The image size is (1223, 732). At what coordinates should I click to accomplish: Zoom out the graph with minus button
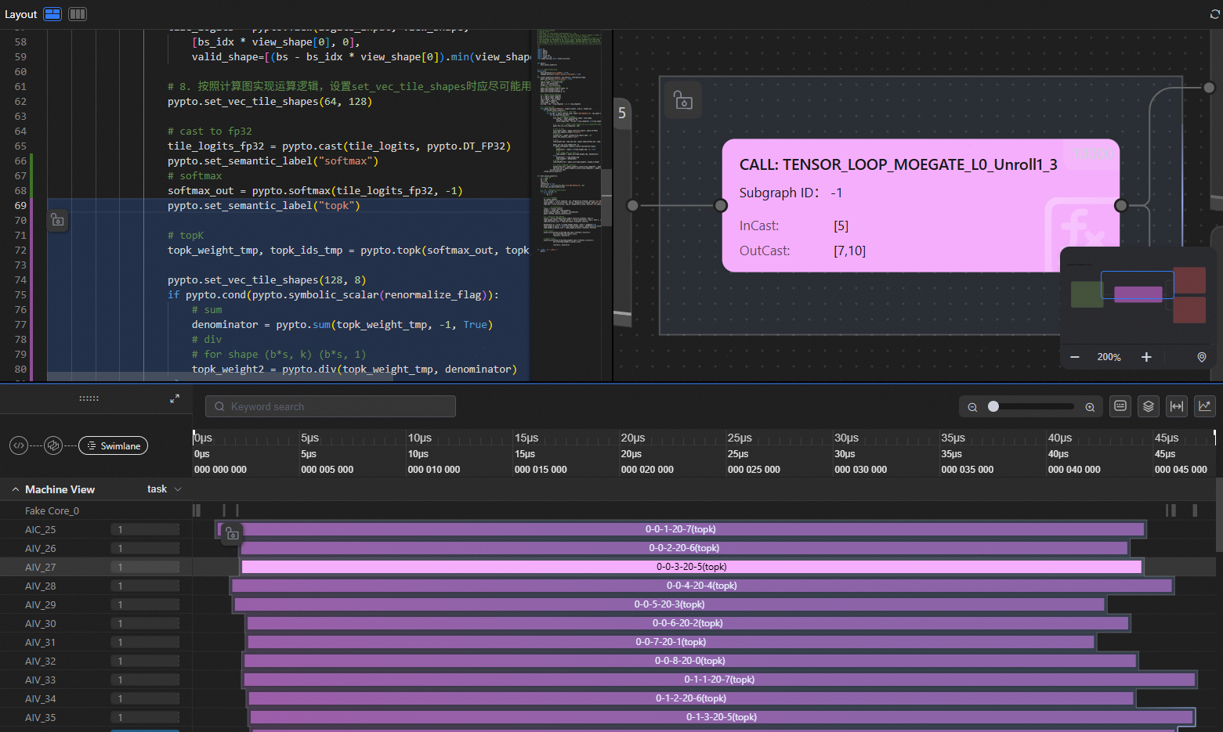[1075, 357]
